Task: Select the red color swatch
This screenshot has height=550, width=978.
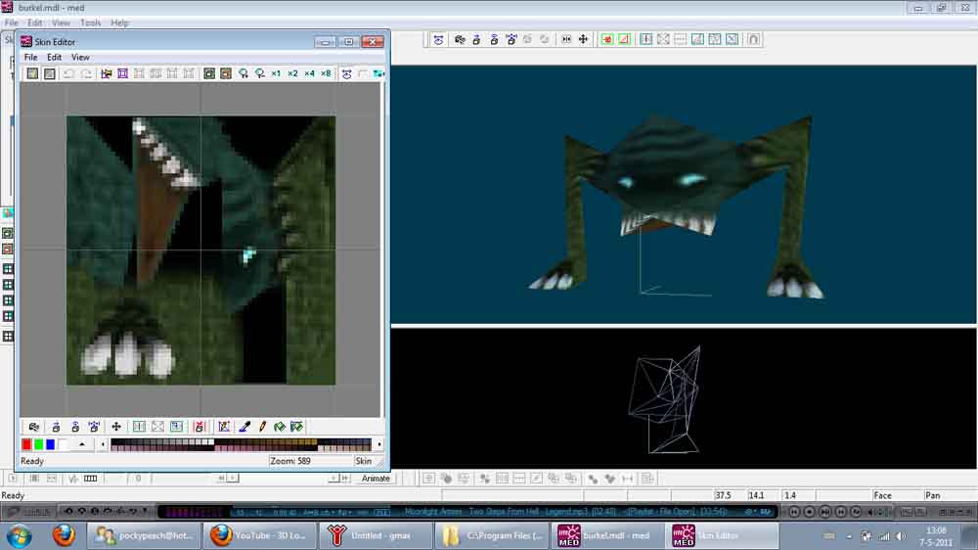Action: (26, 444)
